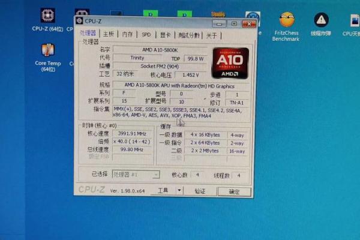Screen dimensions: 360x240
Task: Click the Socket FM2 (904) value
Action: [x=160, y=66]
